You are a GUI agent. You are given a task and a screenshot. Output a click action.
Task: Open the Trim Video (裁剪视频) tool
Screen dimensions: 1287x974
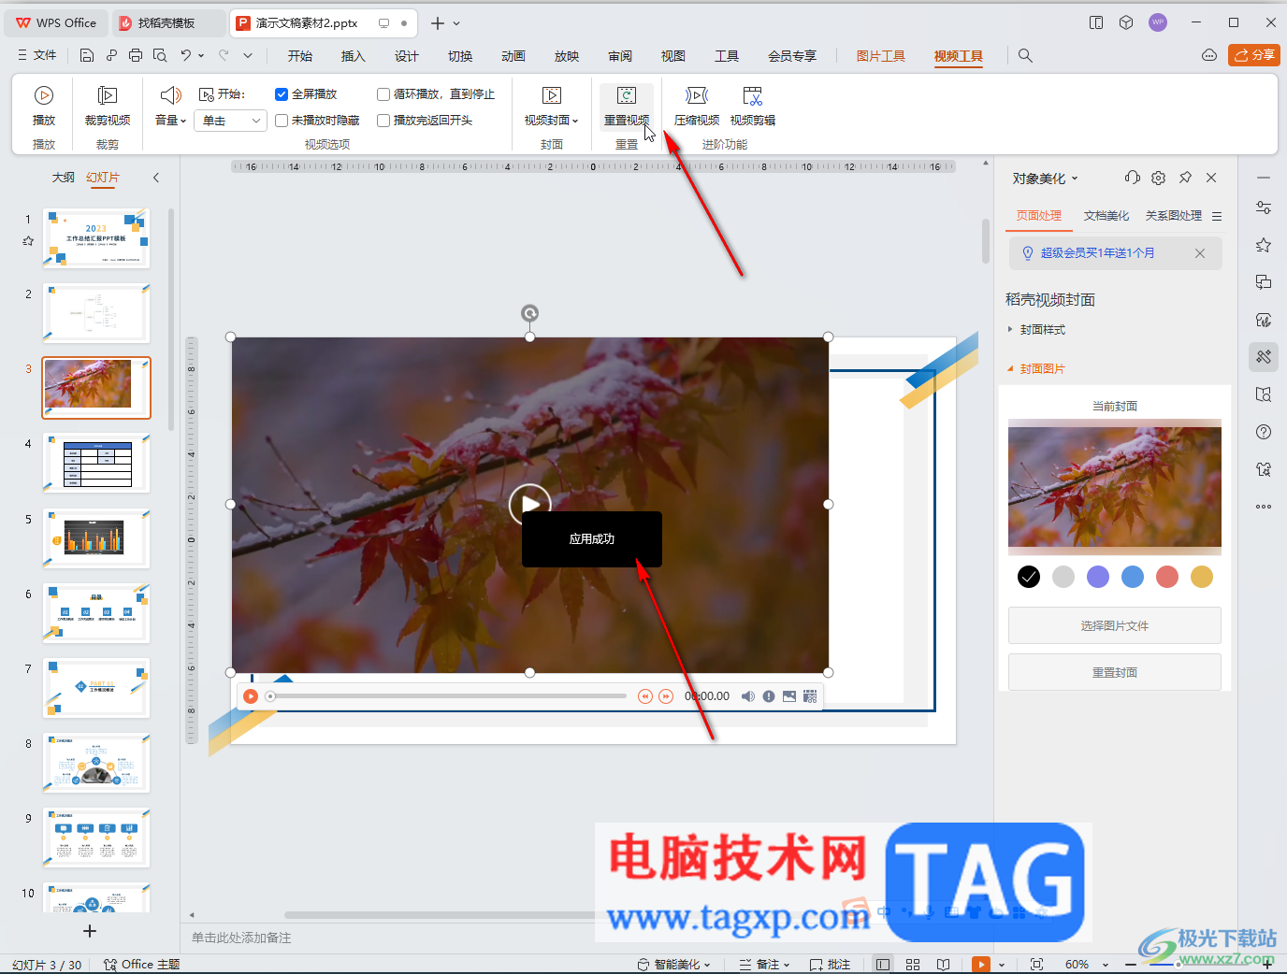click(108, 106)
